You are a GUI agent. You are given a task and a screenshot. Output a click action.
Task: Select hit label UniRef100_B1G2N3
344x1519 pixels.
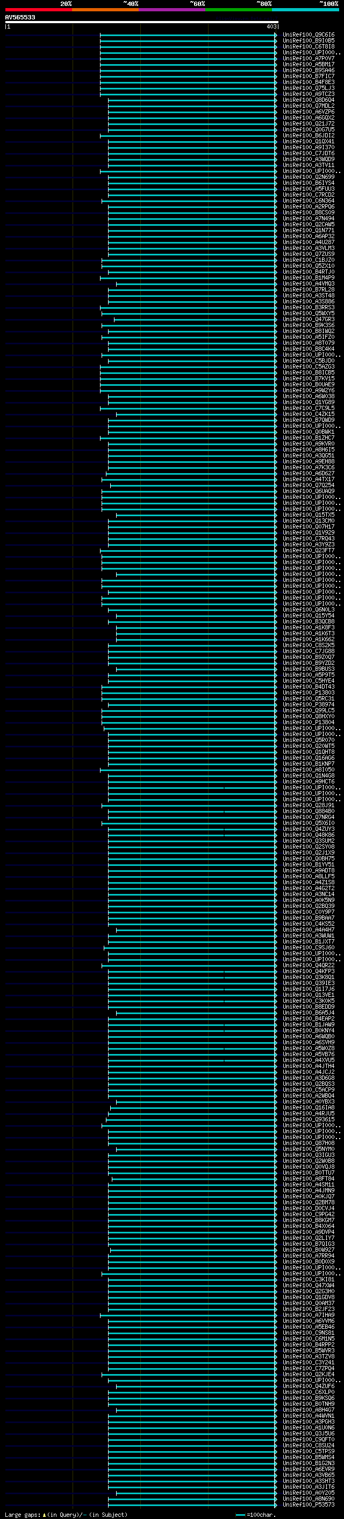pos(309,1463)
